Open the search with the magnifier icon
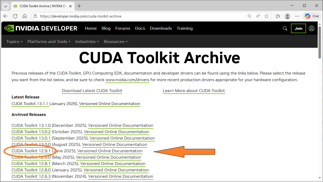The image size is (323, 182). (x=285, y=28)
